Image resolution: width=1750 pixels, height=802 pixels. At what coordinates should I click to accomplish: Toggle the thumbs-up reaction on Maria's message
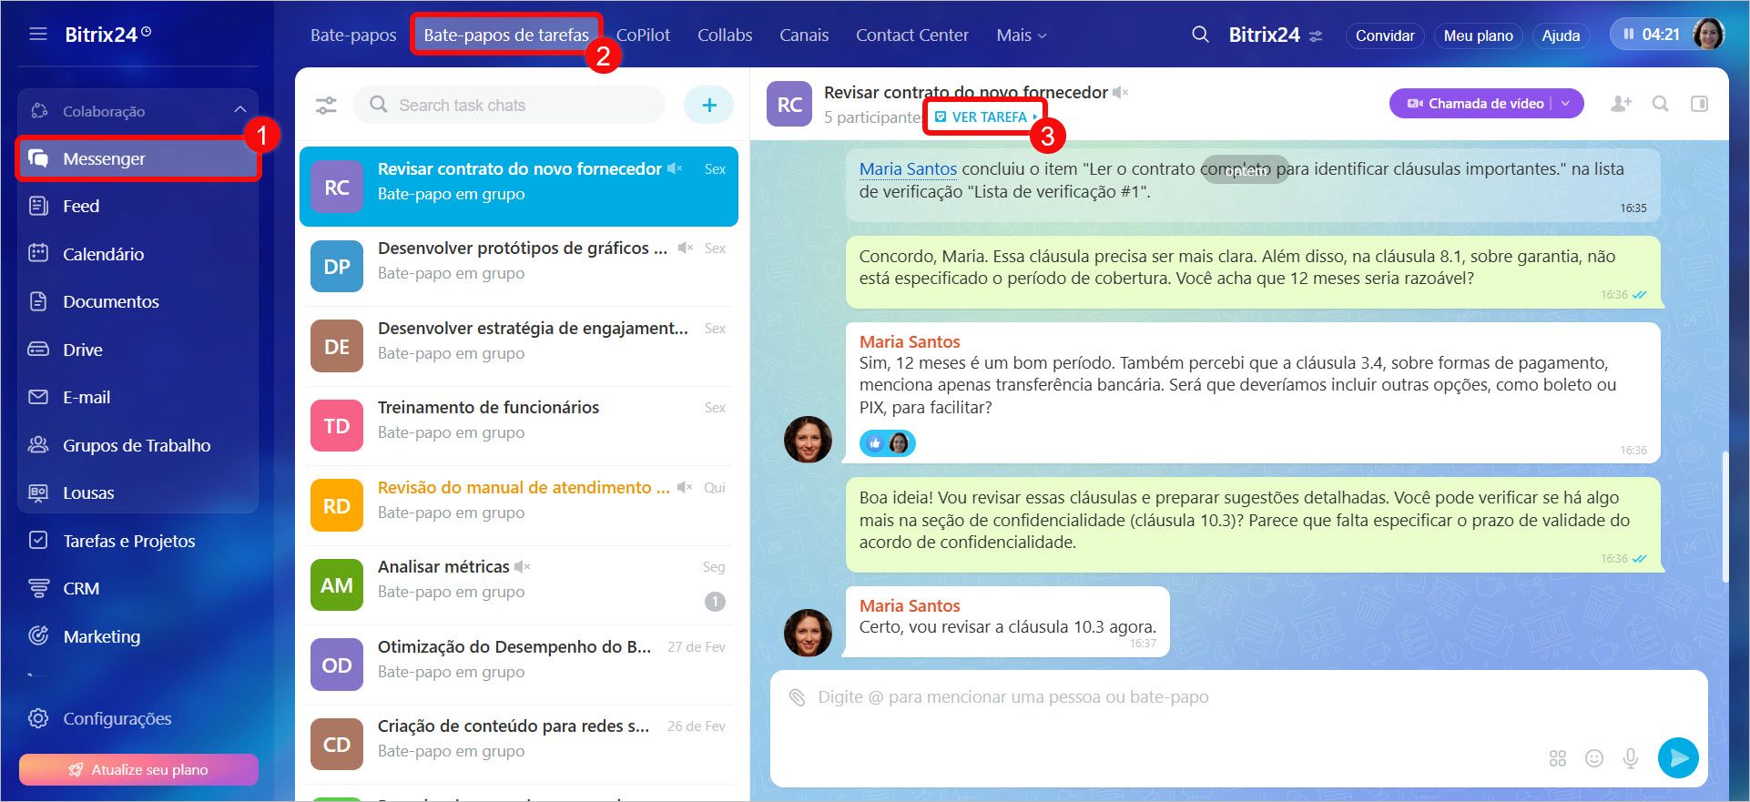pyautogui.click(x=875, y=443)
